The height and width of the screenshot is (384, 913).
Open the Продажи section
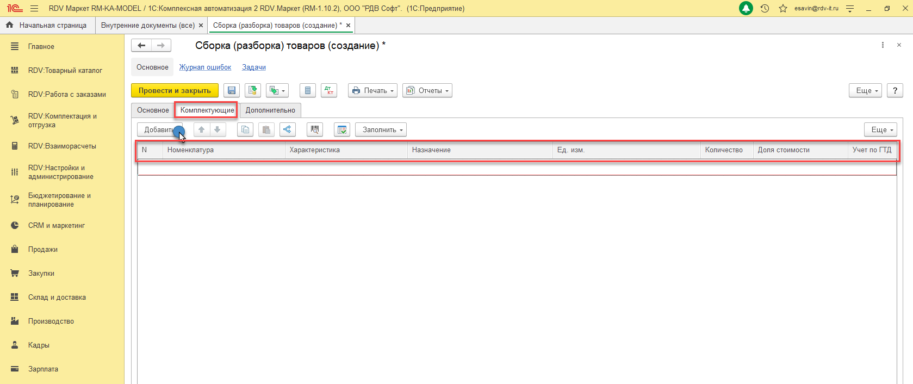click(x=43, y=250)
